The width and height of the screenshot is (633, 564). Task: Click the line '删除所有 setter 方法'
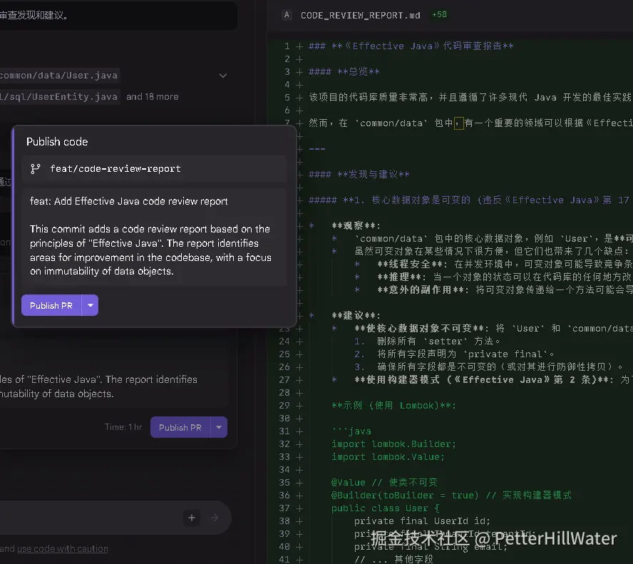pos(427,341)
